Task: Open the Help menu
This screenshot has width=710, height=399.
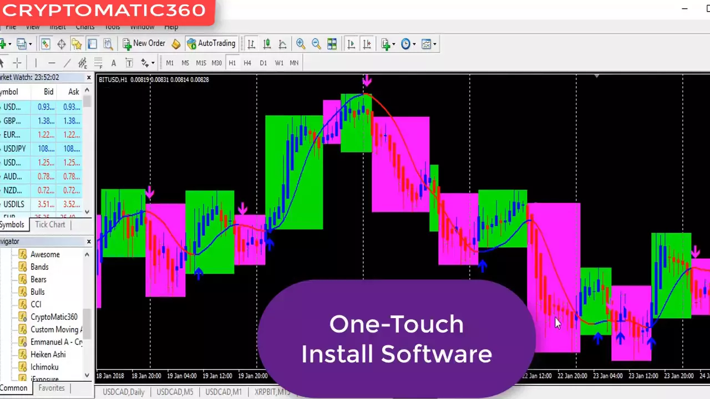Action: pos(171,27)
